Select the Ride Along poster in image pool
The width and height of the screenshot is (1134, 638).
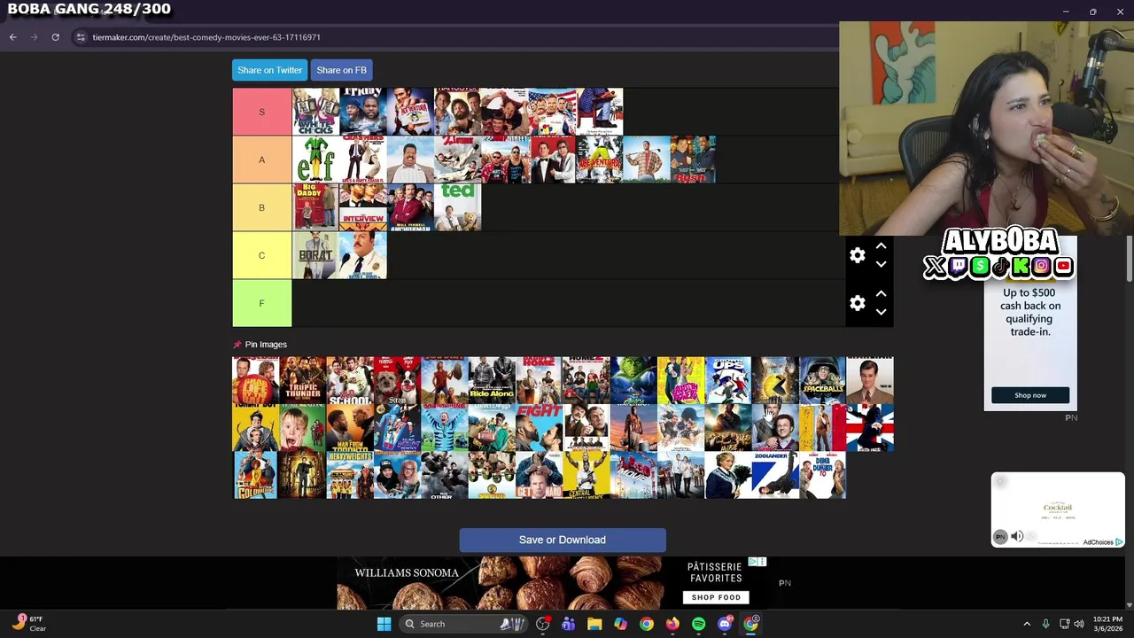[x=492, y=380]
